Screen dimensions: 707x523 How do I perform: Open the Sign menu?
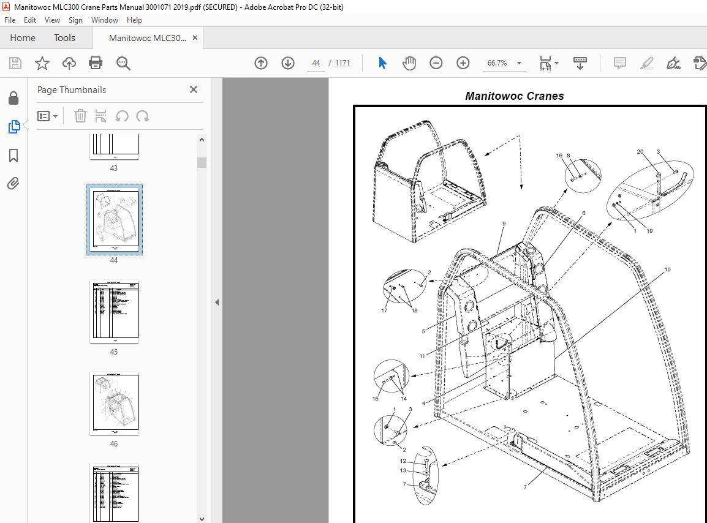75,20
